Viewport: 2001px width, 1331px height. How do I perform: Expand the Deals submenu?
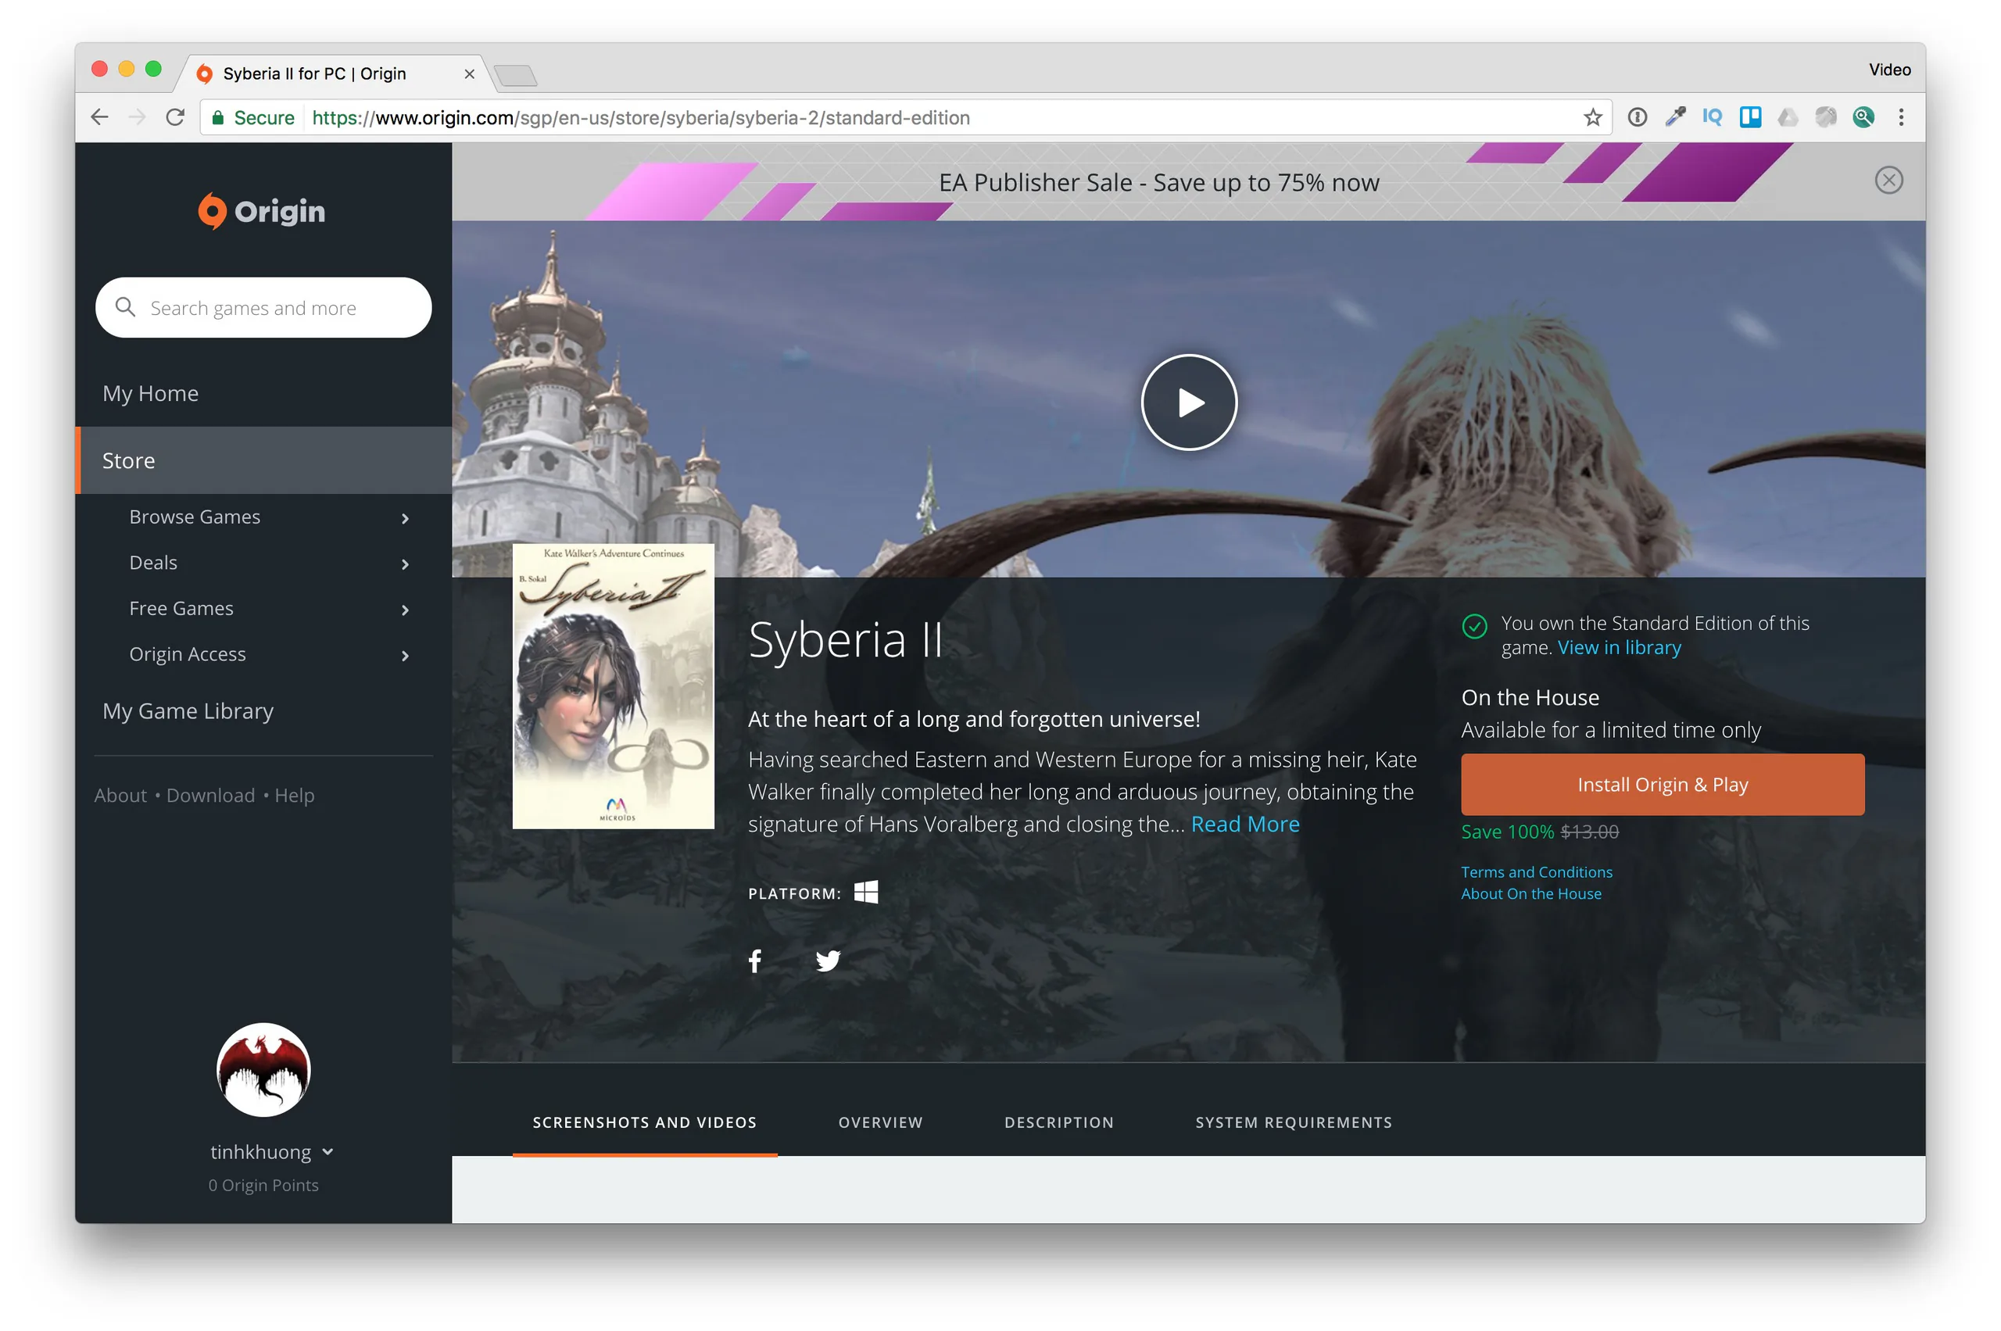click(405, 564)
